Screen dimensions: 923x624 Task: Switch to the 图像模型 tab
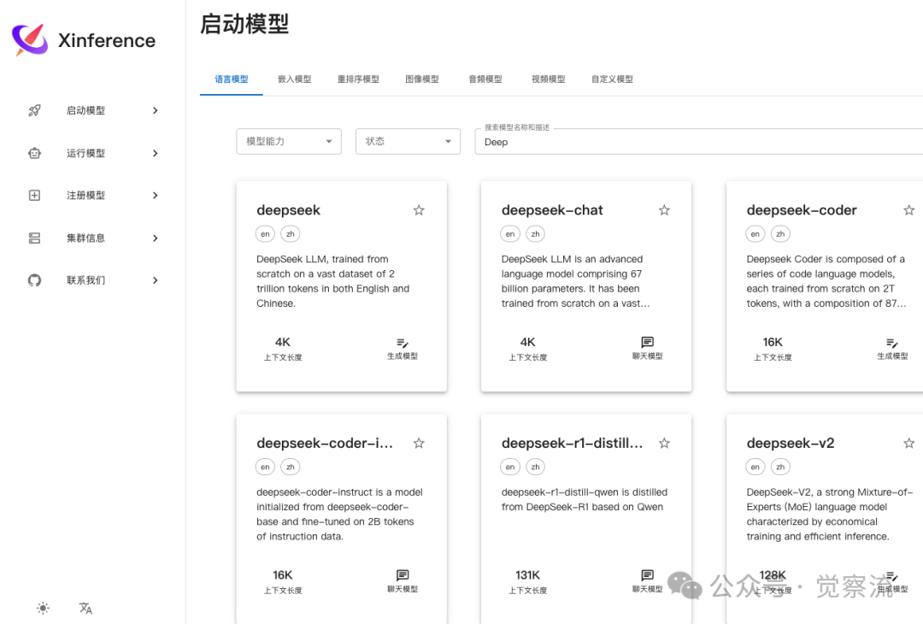pyautogui.click(x=422, y=79)
